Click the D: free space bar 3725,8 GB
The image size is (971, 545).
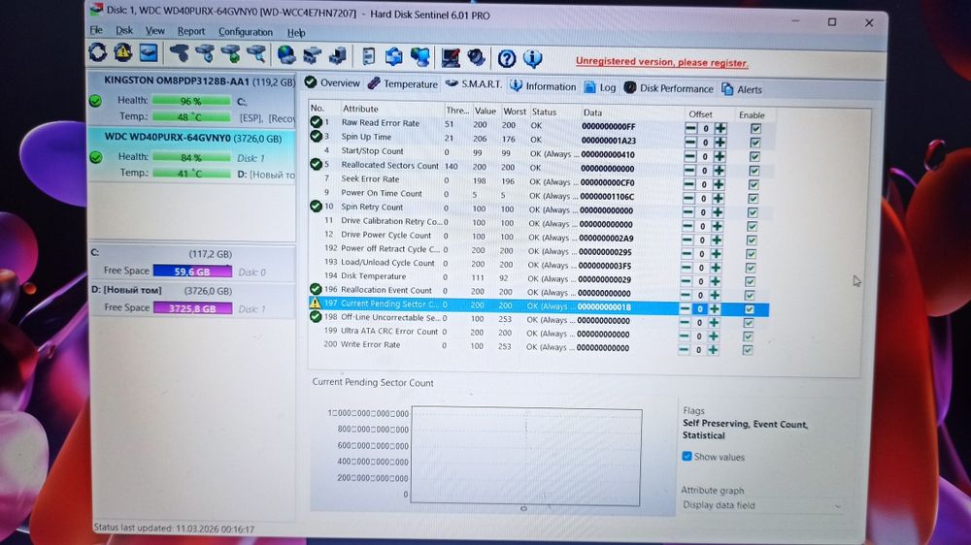coord(192,308)
